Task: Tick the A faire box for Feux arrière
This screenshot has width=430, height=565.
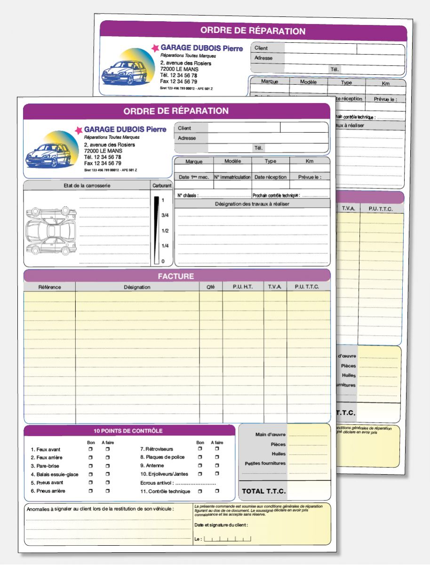Action: (107, 458)
